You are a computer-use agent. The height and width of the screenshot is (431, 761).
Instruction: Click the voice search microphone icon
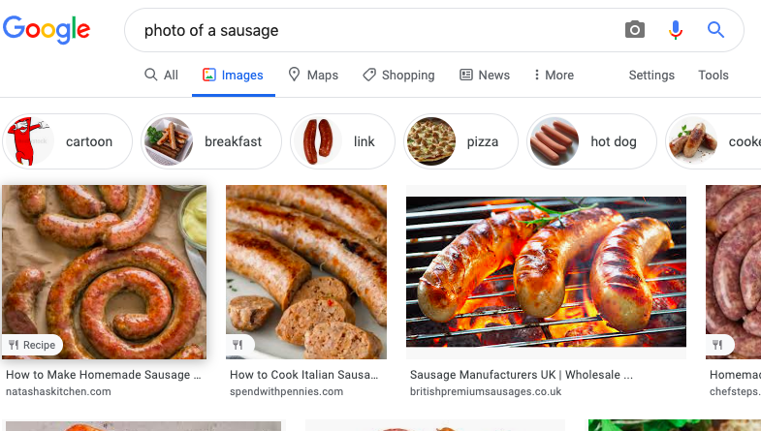click(x=676, y=30)
